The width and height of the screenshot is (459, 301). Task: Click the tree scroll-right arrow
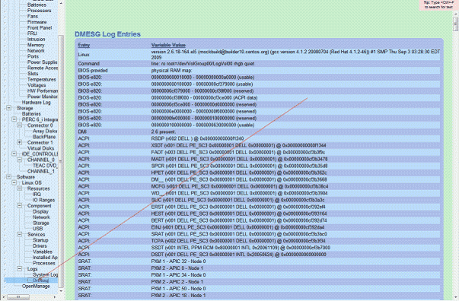[55, 297]
